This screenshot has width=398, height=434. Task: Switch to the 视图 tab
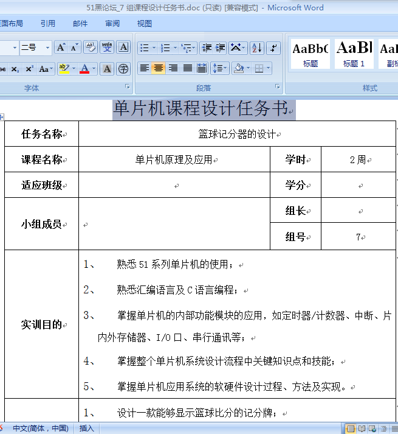tap(144, 24)
